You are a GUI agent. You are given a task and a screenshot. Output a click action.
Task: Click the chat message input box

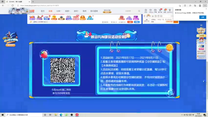[161, 21]
